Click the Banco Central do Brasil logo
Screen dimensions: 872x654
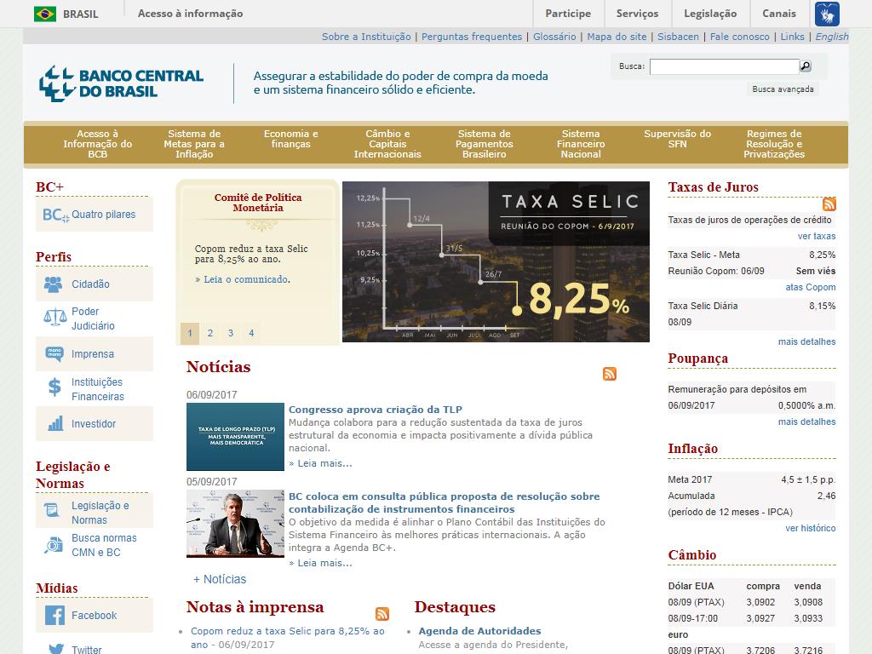tap(121, 83)
